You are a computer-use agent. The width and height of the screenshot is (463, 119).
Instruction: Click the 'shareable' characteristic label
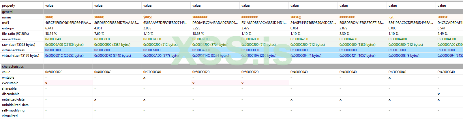[9, 88]
